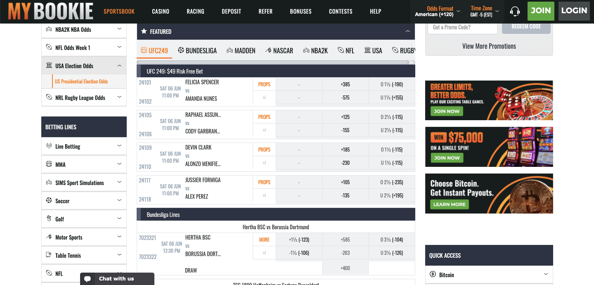594x285 pixels.
Task: Switch to the NASCAR featured tab
Action: [279, 50]
